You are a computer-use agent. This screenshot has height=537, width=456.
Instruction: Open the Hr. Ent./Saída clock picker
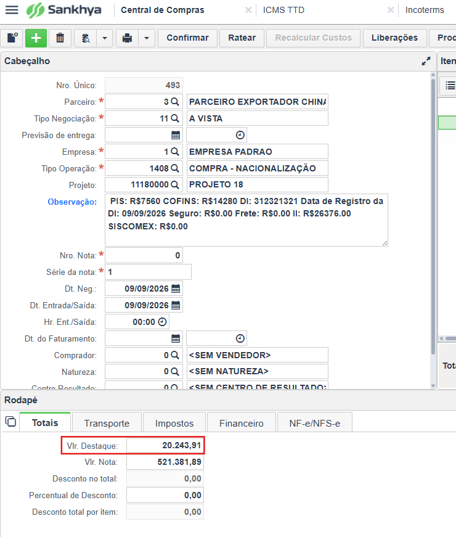(x=162, y=322)
